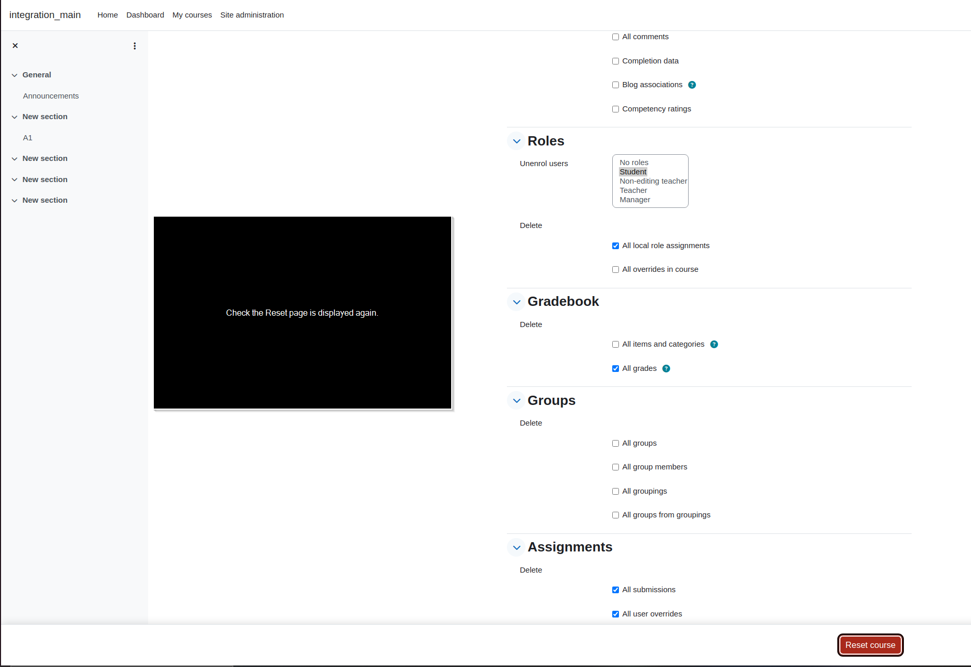Uncheck All user overrides checkbox
Viewport: 971px width, 667px height.
click(x=615, y=614)
